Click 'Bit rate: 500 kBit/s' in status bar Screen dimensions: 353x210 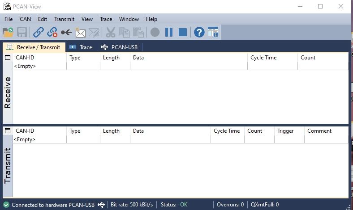pyautogui.click(x=132, y=205)
